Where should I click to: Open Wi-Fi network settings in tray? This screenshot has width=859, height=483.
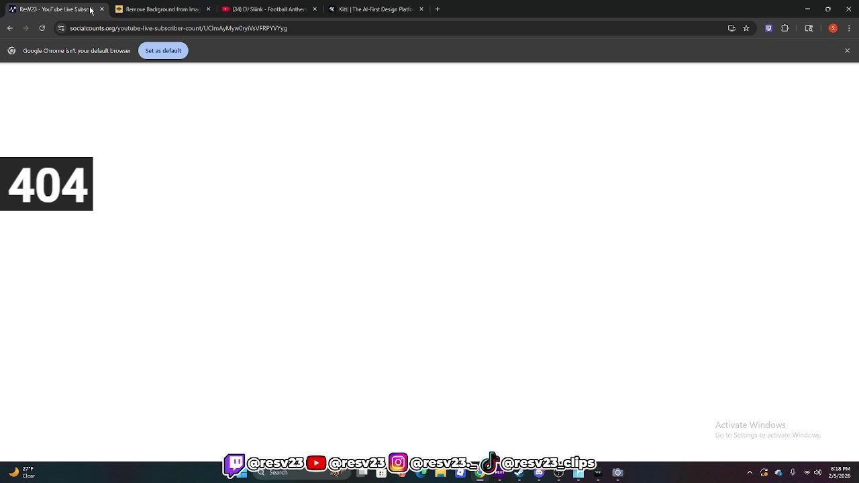click(807, 472)
